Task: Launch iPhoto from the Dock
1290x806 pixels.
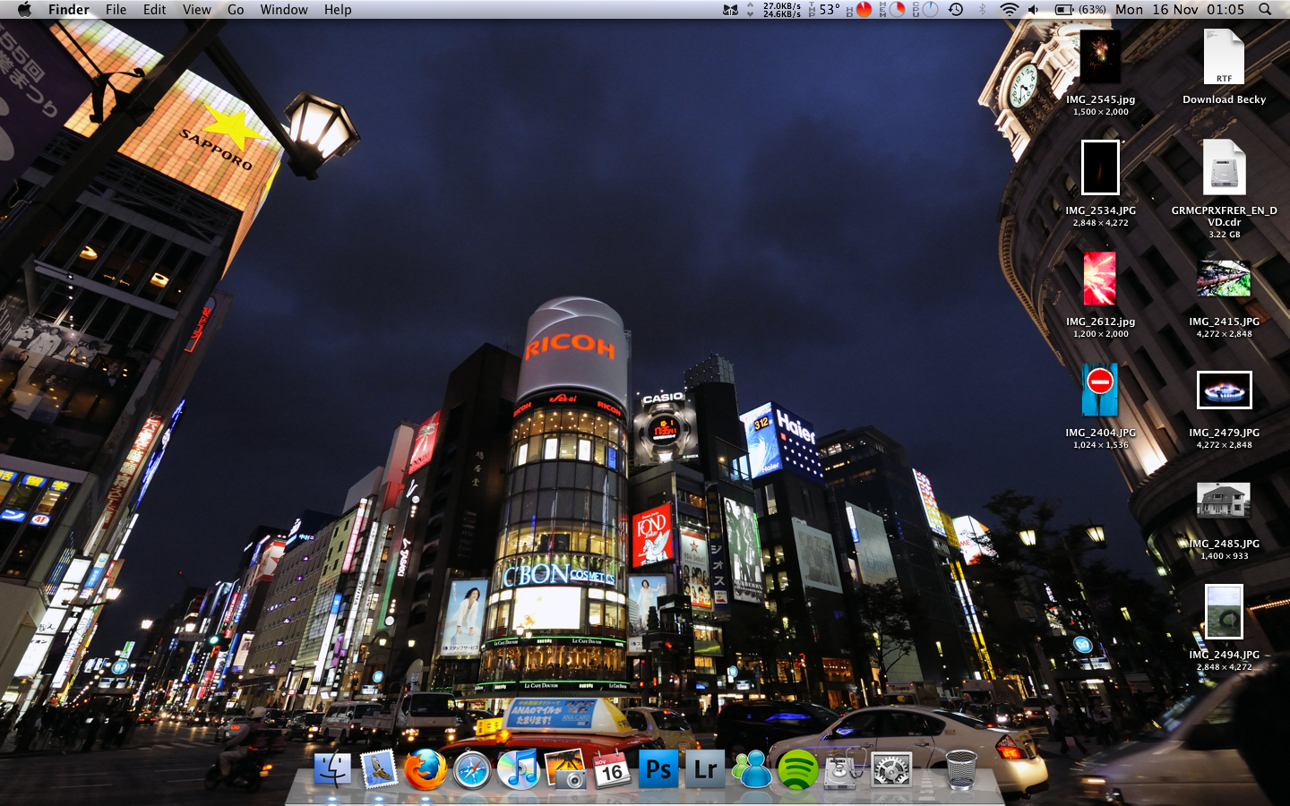Action: (x=565, y=769)
